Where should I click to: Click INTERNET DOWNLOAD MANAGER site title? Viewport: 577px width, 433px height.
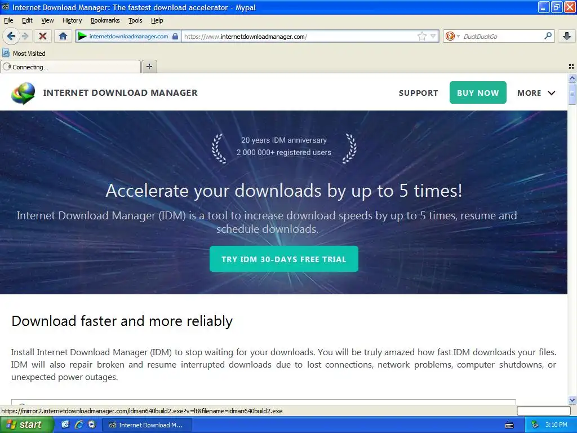(x=121, y=93)
